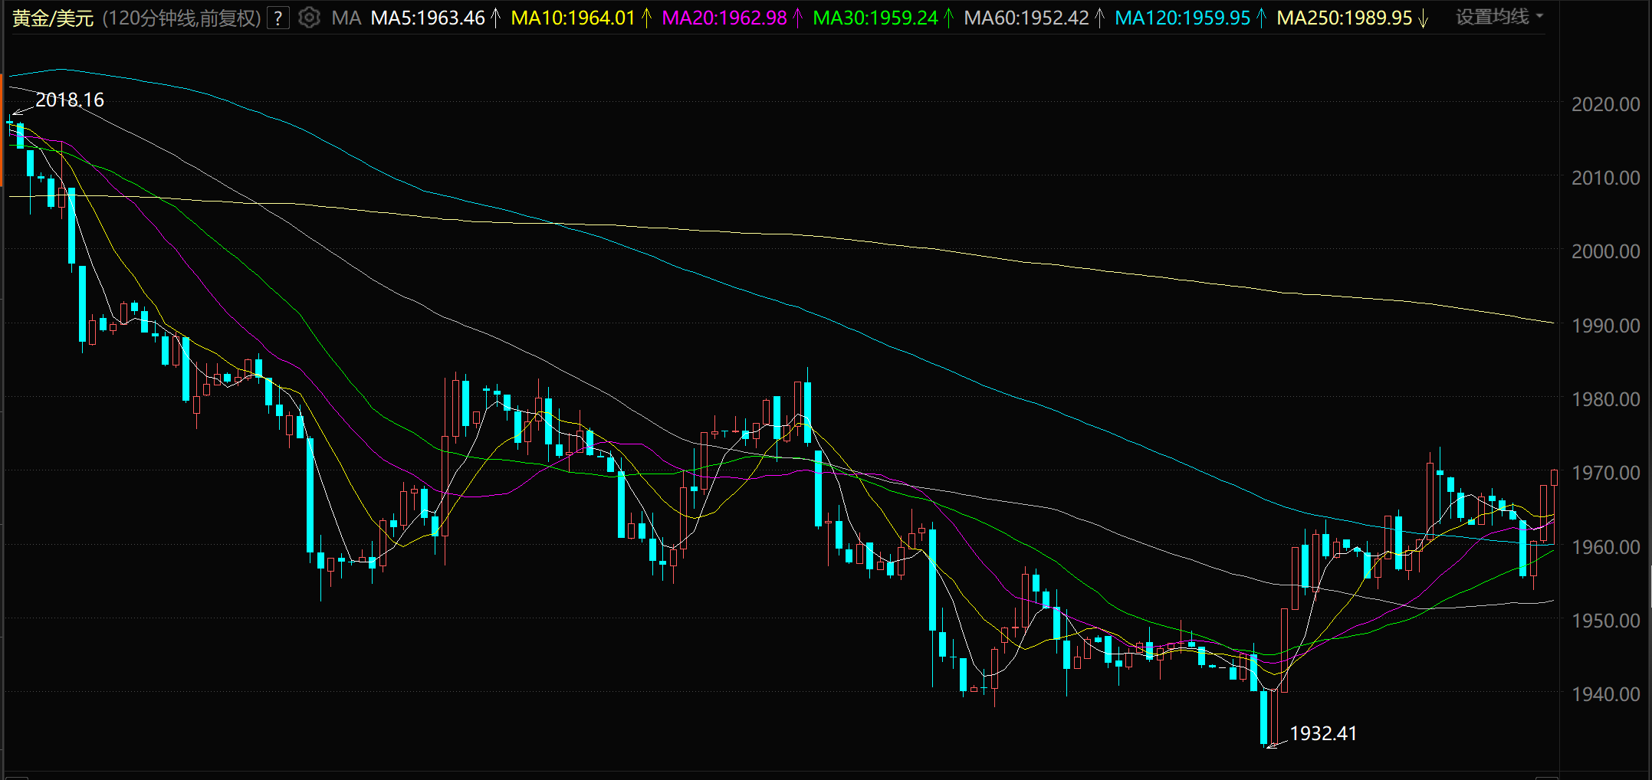Open the question mark help icon
The height and width of the screenshot is (780, 1652).
(278, 18)
